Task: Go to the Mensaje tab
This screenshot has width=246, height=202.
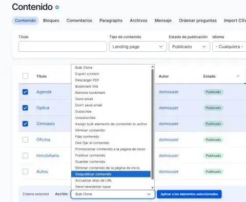Action: (x=163, y=21)
